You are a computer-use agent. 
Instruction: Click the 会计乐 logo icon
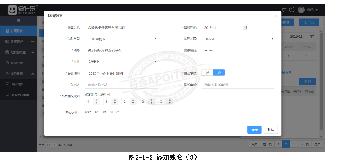pyautogui.click(x=12, y=10)
